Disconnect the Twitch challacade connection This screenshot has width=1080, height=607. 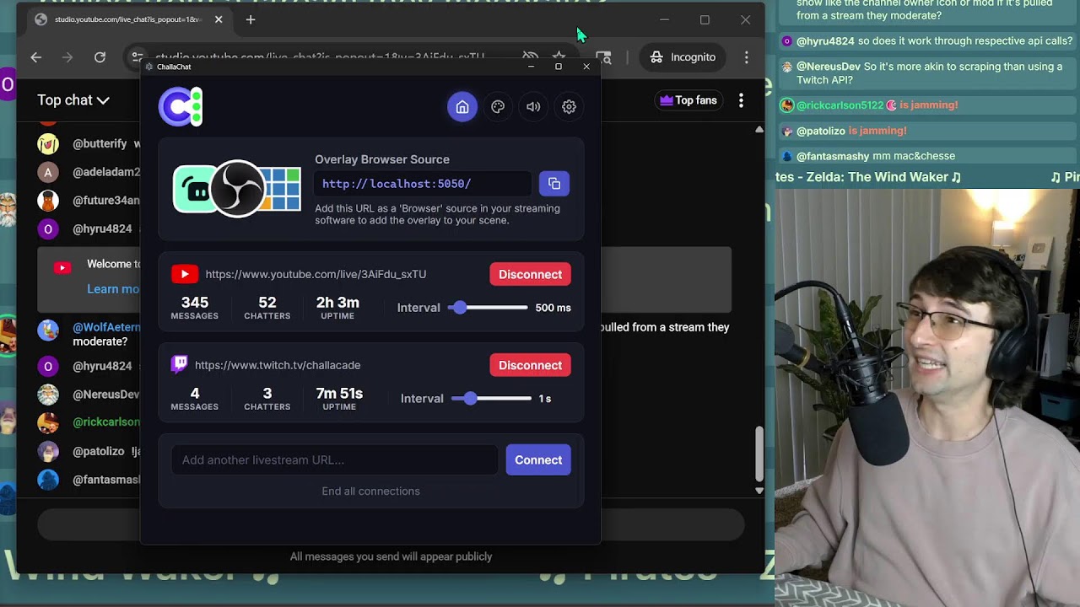point(530,365)
